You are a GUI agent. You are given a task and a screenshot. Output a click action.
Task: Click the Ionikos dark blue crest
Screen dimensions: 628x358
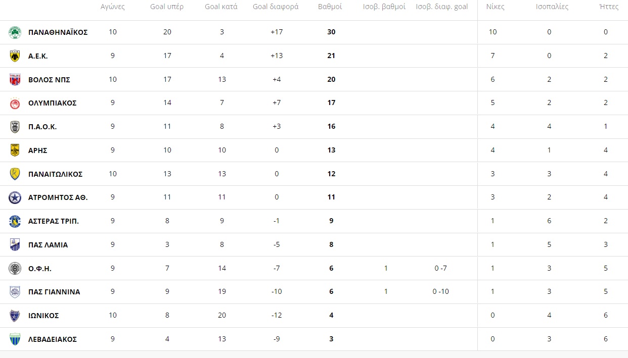15,316
